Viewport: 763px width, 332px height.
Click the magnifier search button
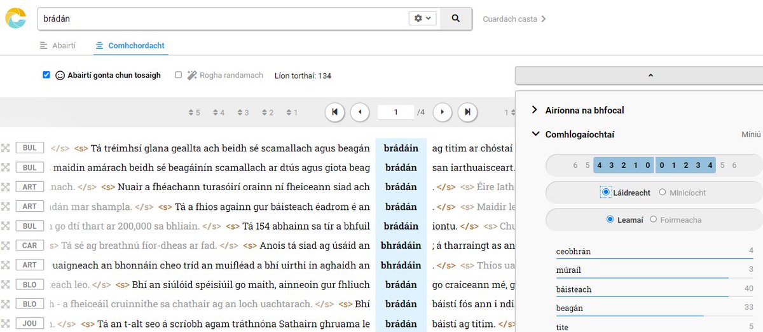(x=456, y=18)
